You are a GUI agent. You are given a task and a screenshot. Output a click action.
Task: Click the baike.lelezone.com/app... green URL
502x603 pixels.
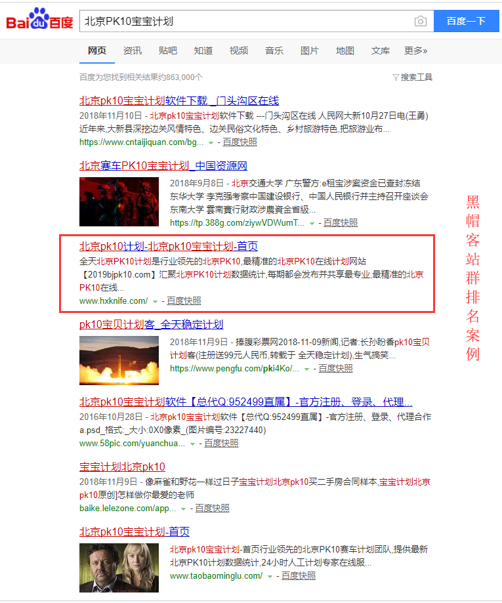[x=128, y=509]
